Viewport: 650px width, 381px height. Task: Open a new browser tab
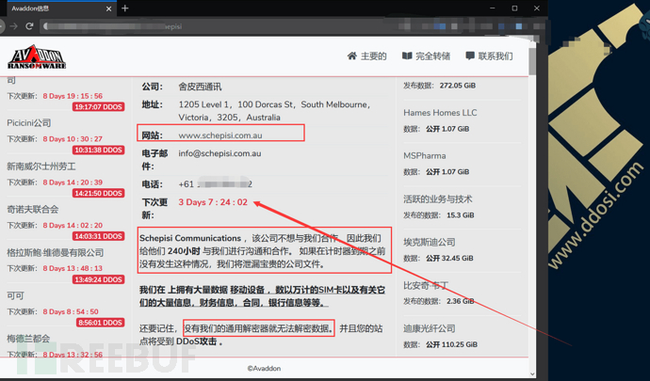pyautogui.click(x=124, y=8)
